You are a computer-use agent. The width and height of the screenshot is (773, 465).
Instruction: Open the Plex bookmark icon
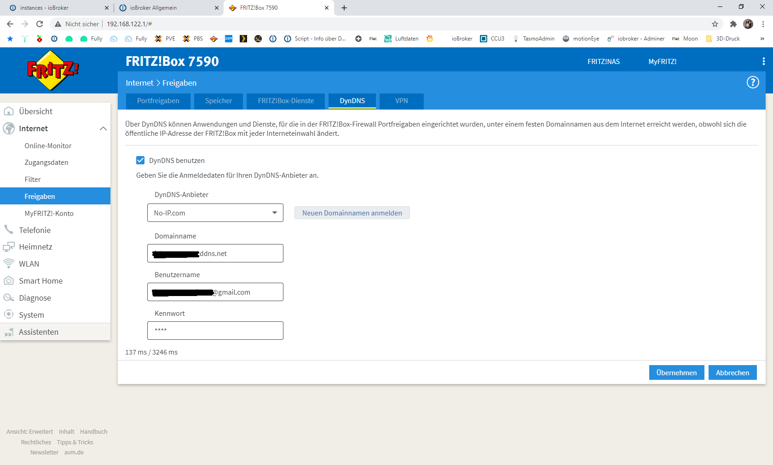click(243, 39)
